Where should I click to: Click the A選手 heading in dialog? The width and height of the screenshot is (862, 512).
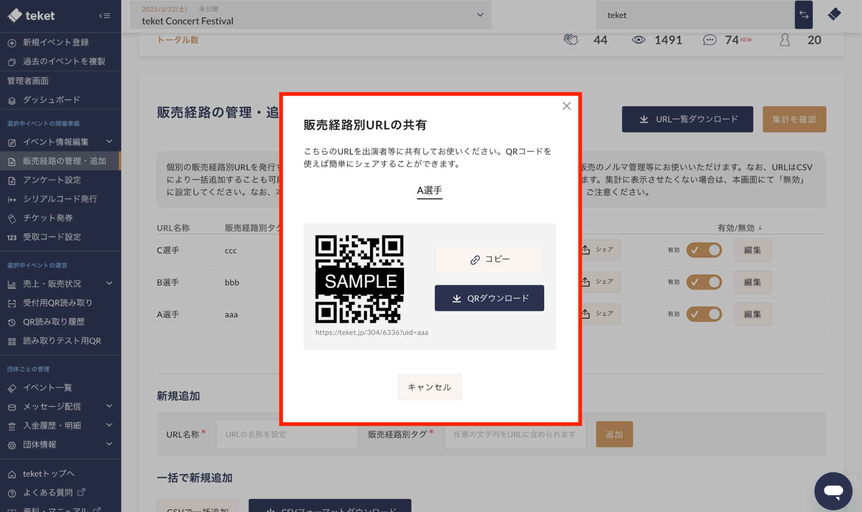click(429, 190)
